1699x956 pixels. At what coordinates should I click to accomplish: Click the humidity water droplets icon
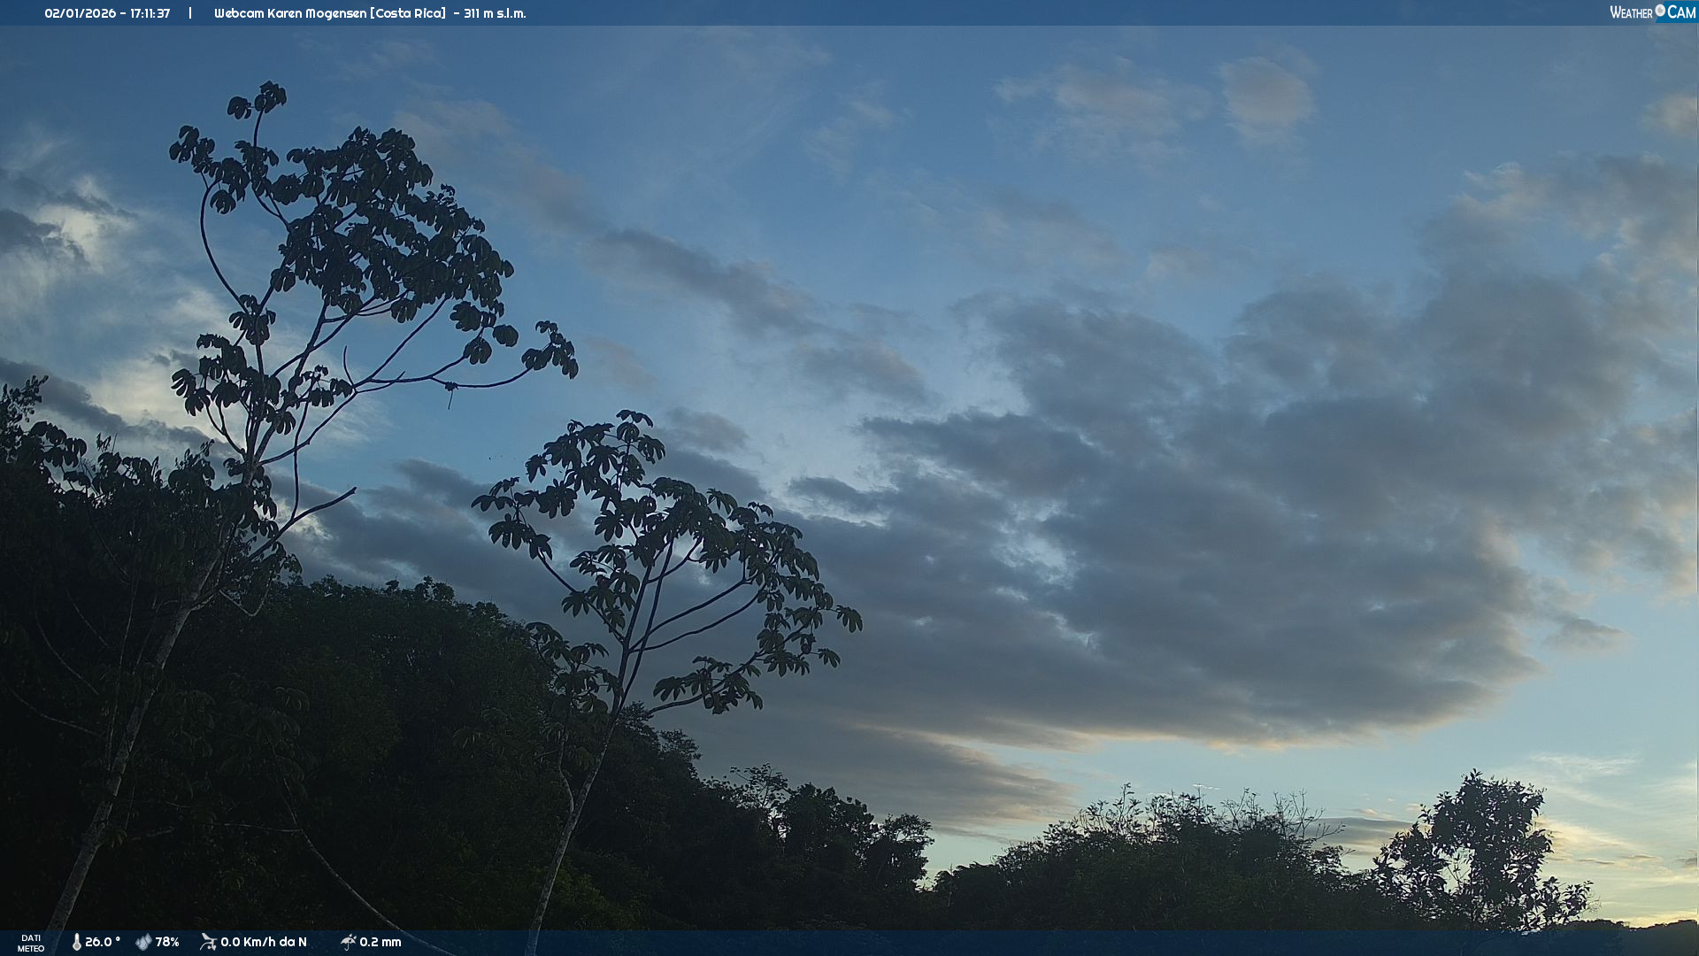pyautogui.click(x=143, y=942)
